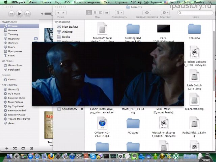Select the PC game folder
This screenshot has height=162, width=216.
click(133, 123)
